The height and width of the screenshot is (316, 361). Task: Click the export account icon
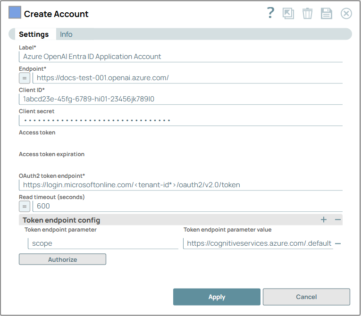click(x=288, y=13)
